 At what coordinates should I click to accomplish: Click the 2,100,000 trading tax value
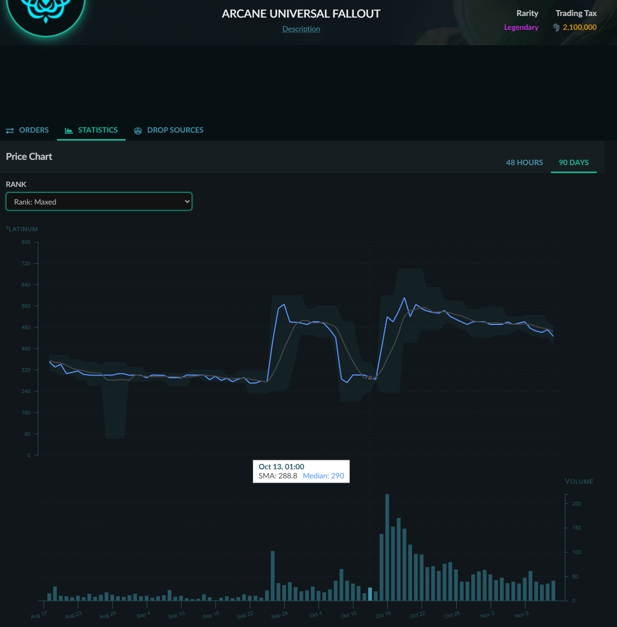coord(579,27)
